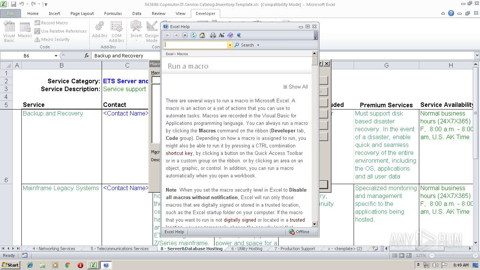Click the Back arrow in Excel Help
Screen dimensions: 480x270
[x=168, y=35]
